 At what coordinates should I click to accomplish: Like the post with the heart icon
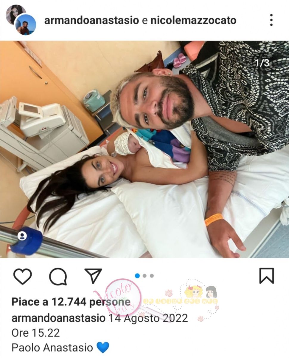[23, 276]
